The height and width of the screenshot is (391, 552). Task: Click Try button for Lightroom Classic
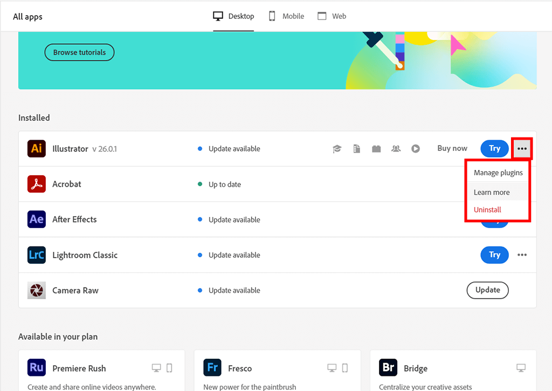(x=494, y=255)
